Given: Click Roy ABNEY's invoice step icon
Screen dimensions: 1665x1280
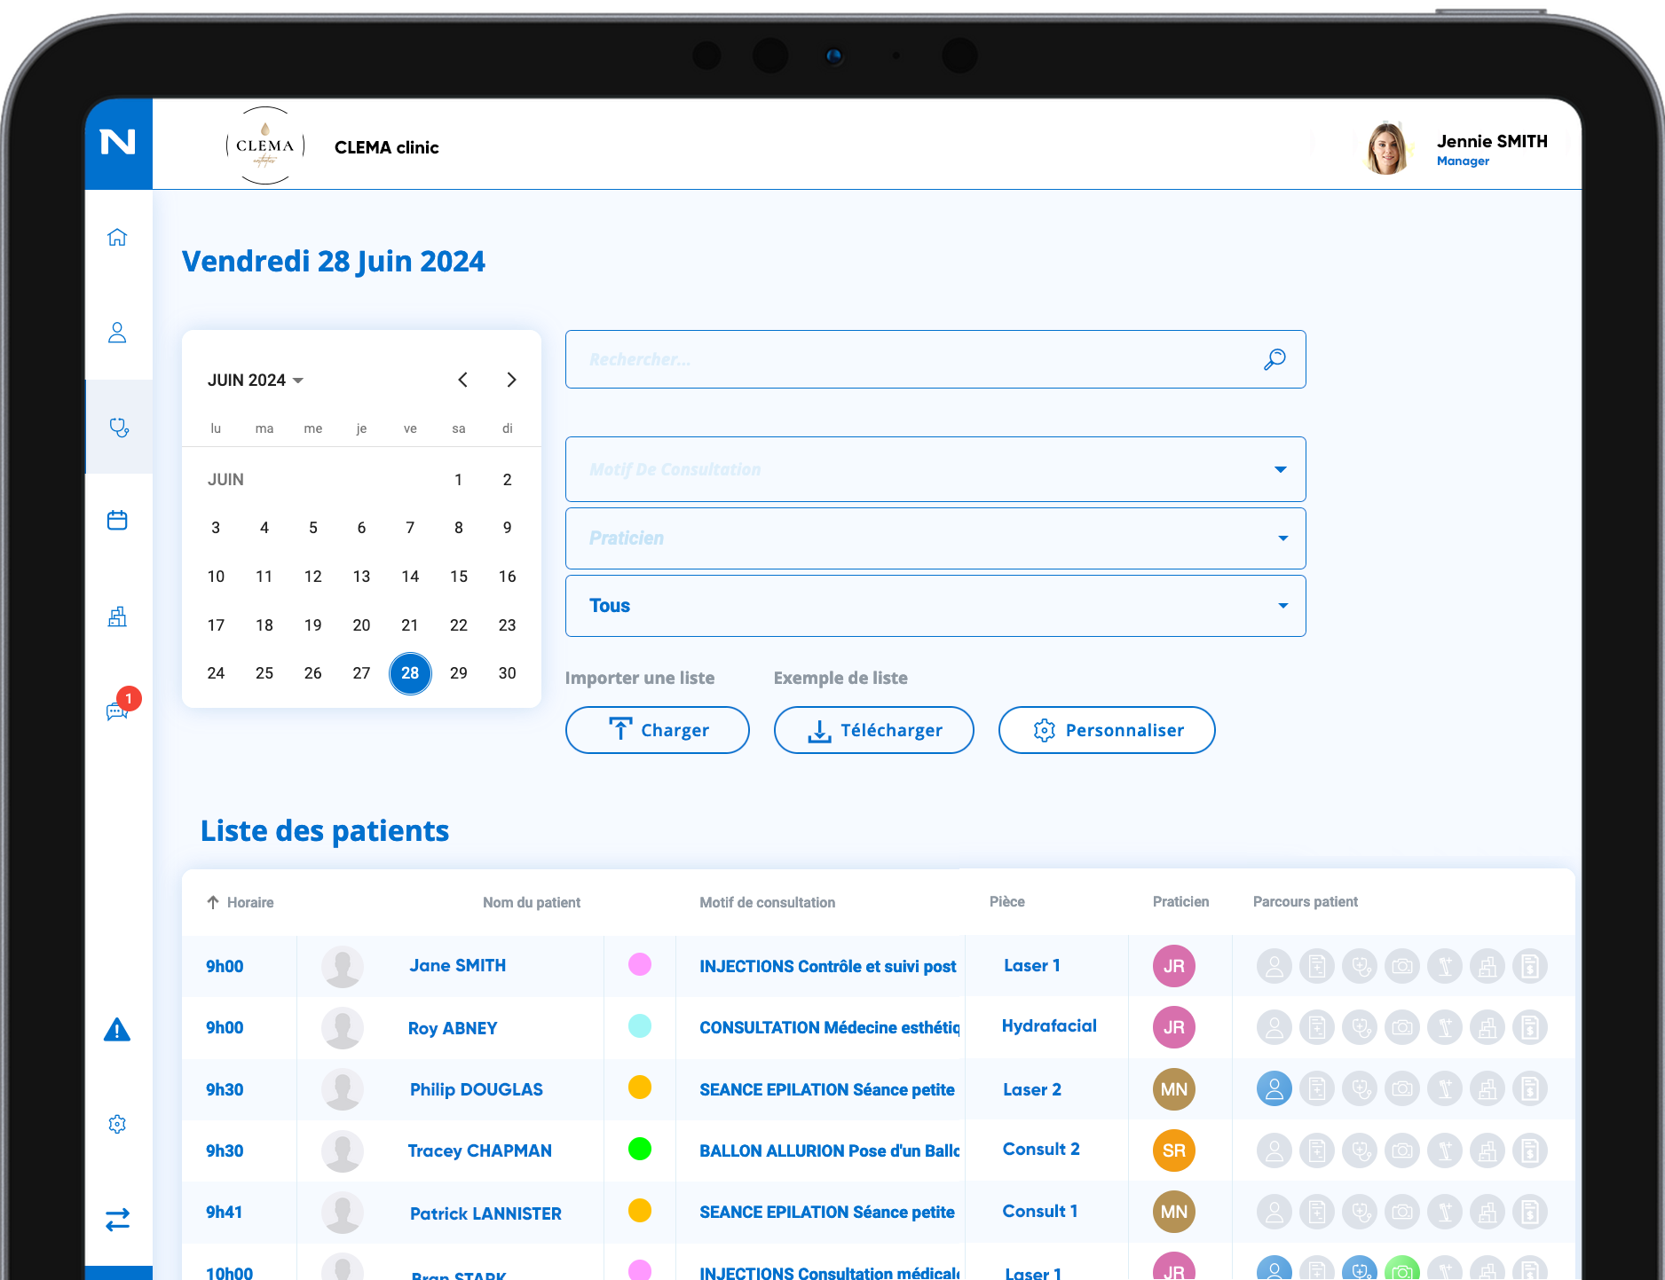Looking at the screenshot, I should tap(1530, 1027).
